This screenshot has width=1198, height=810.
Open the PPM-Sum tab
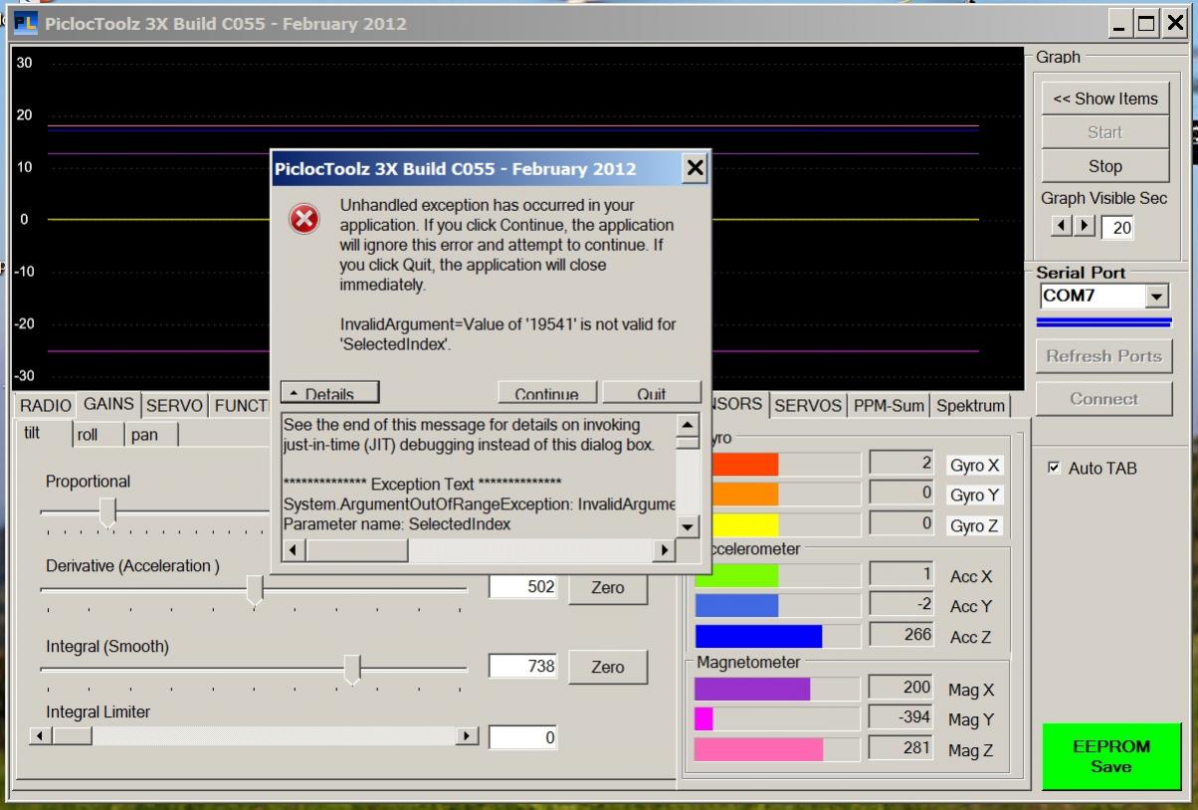pyautogui.click(x=889, y=406)
